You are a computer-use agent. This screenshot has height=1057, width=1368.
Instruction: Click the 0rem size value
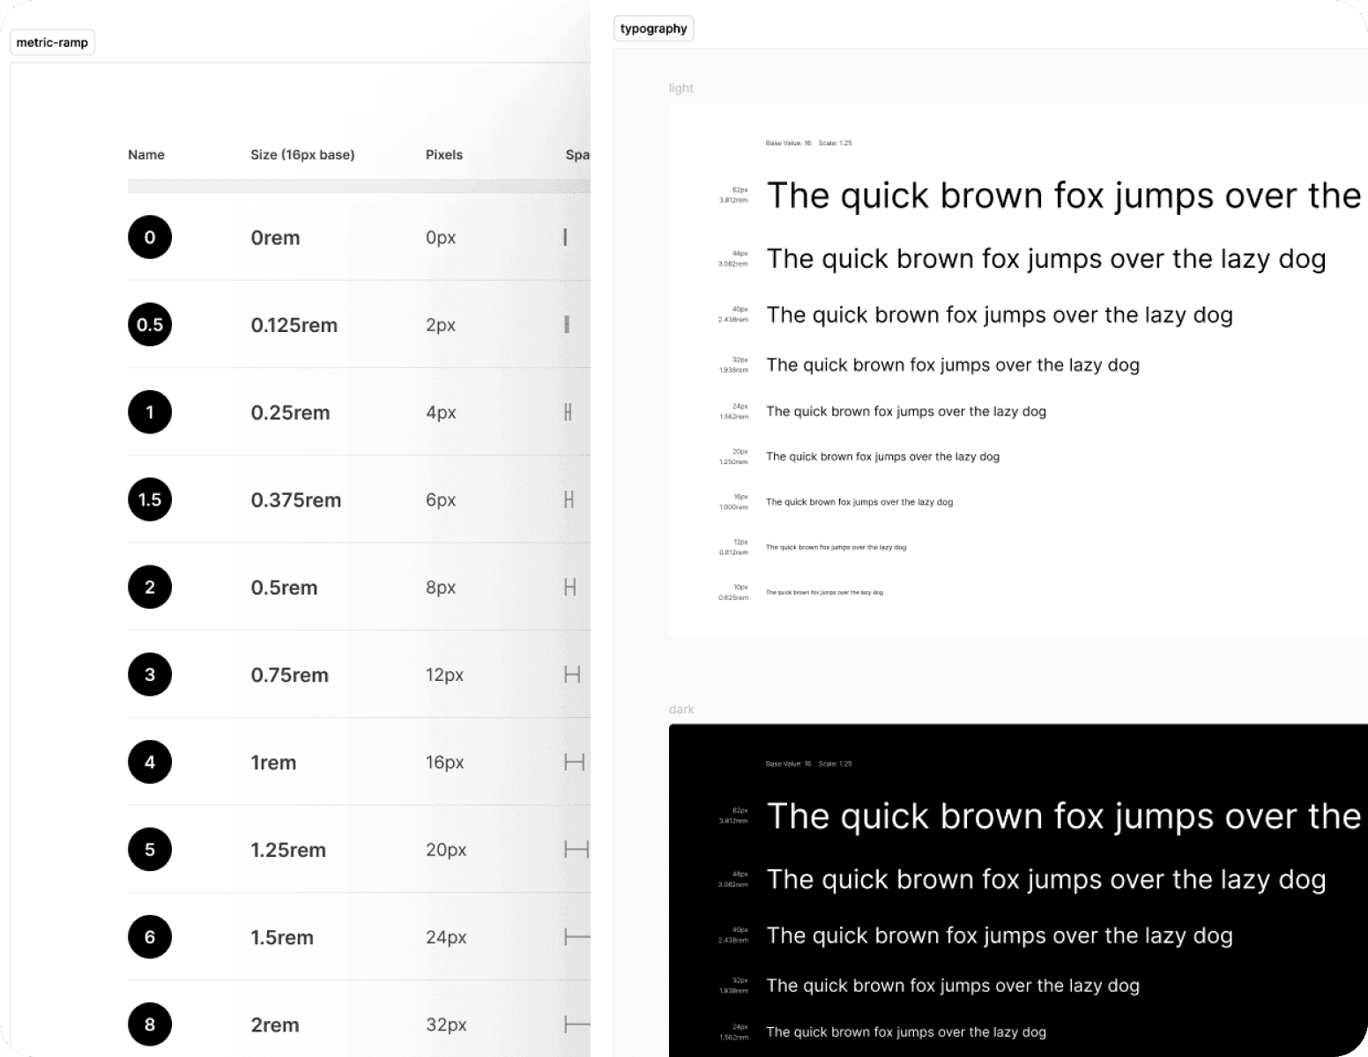[275, 238]
